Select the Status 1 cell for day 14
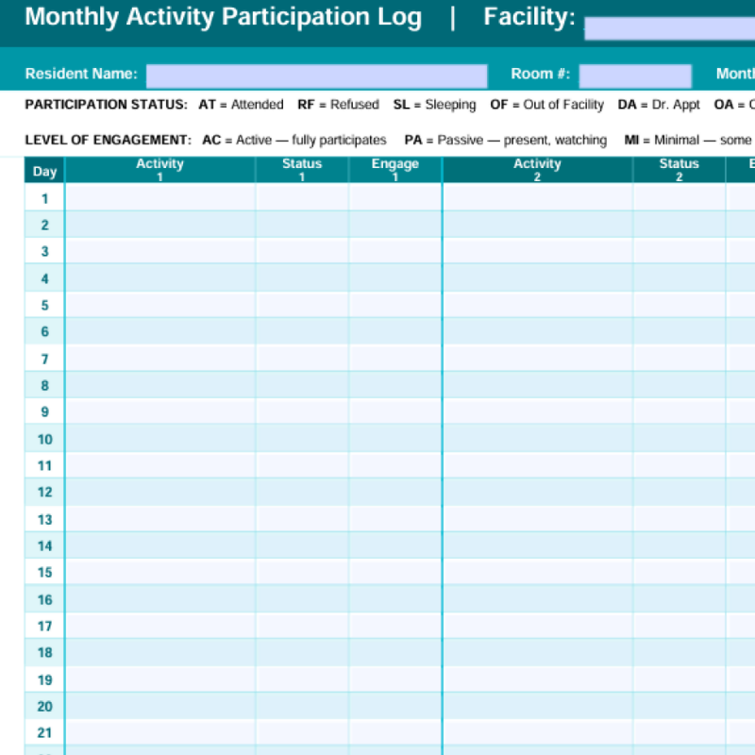 [302, 545]
